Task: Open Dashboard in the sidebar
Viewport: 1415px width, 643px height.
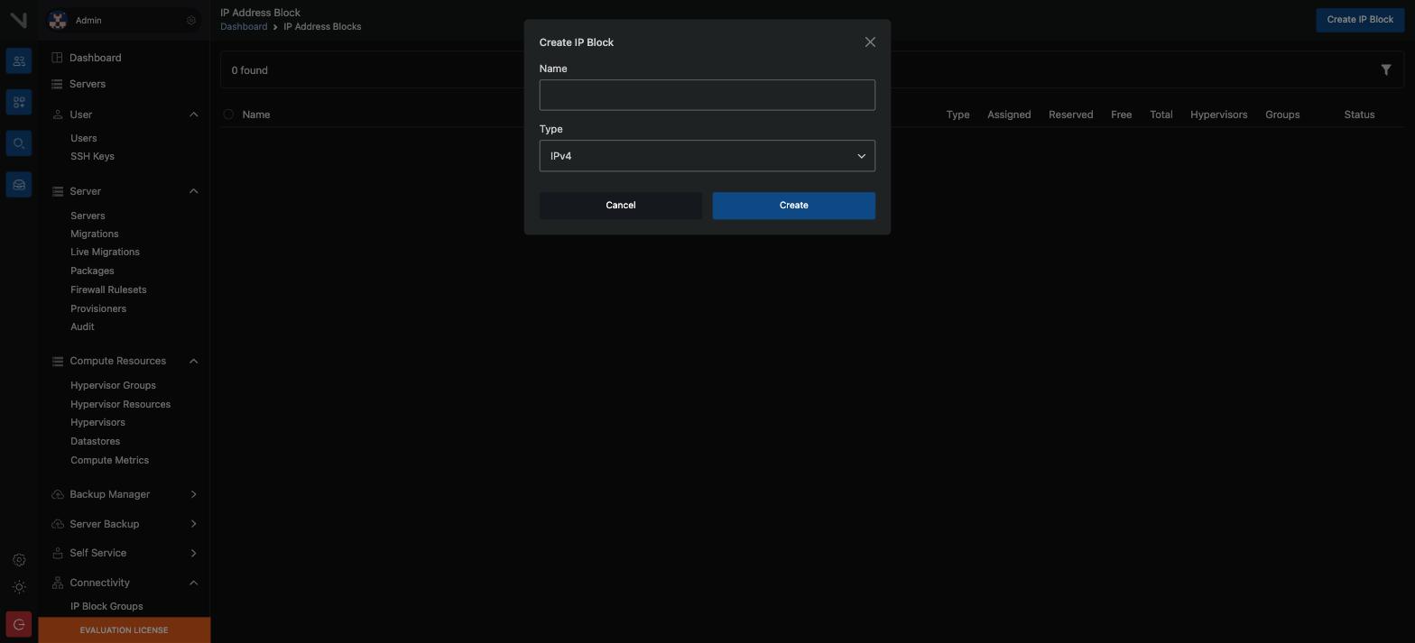Action: 95,58
